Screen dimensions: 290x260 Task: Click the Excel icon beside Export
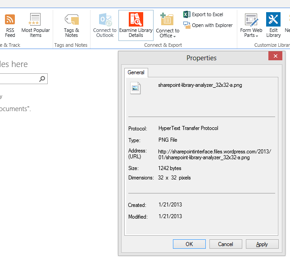(186, 14)
